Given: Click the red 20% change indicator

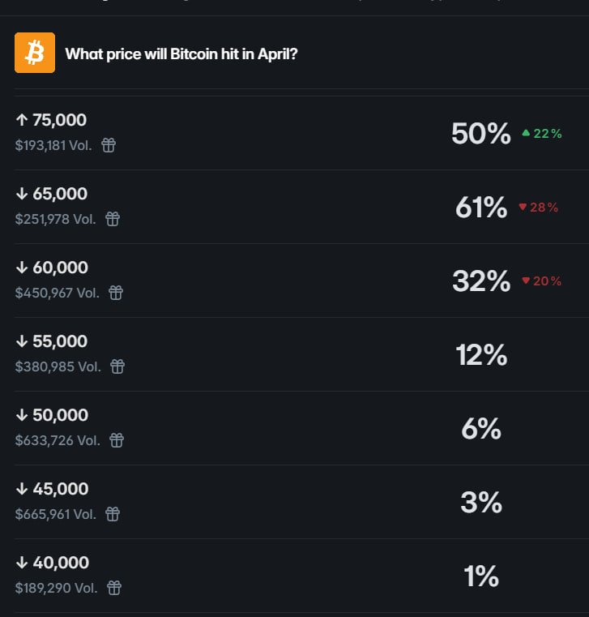Looking at the screenshot, I should (x=542, y=281).
